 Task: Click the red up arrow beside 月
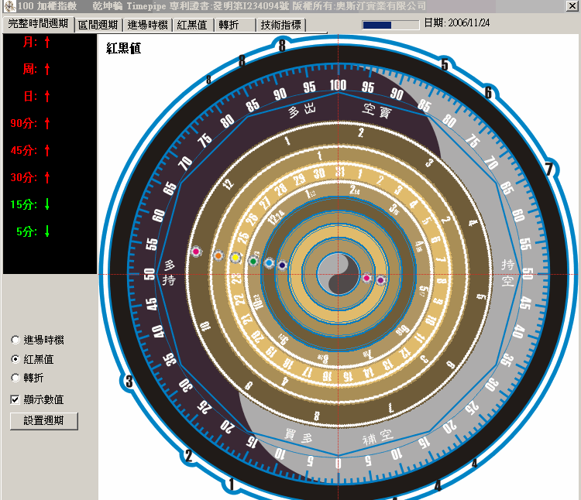click(x=47, y=42)
